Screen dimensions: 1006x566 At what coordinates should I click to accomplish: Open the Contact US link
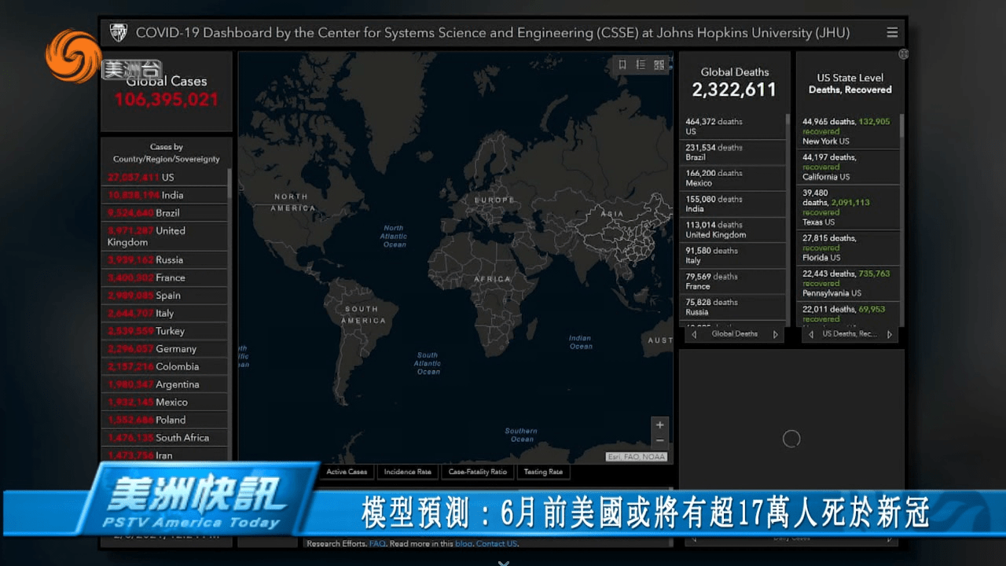pyautogui.click(x=497, y=543)
